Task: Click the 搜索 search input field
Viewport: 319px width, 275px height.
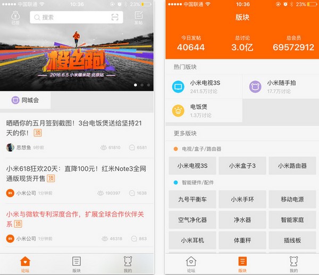Action: pyautogui.click(x=76, y=18)
